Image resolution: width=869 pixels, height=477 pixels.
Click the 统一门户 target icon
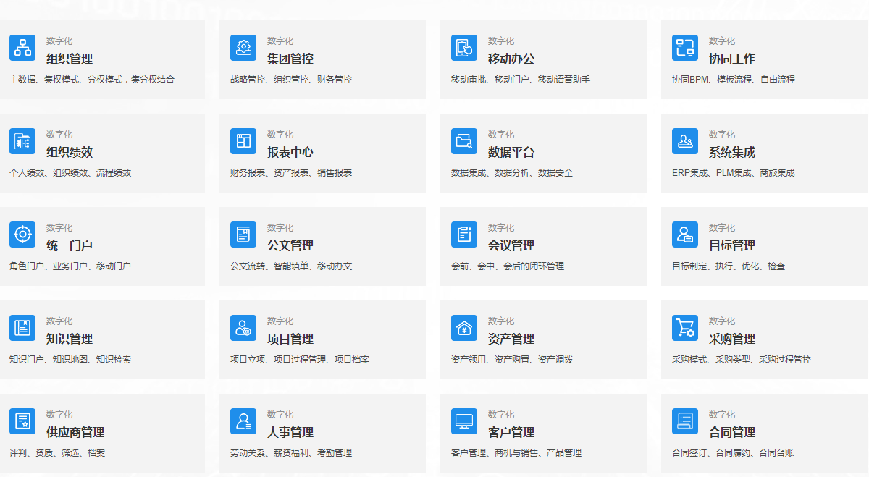[22, 234]
